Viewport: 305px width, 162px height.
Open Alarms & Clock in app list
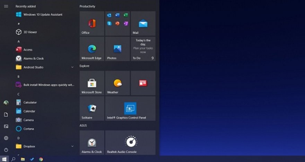click(45, 59)
